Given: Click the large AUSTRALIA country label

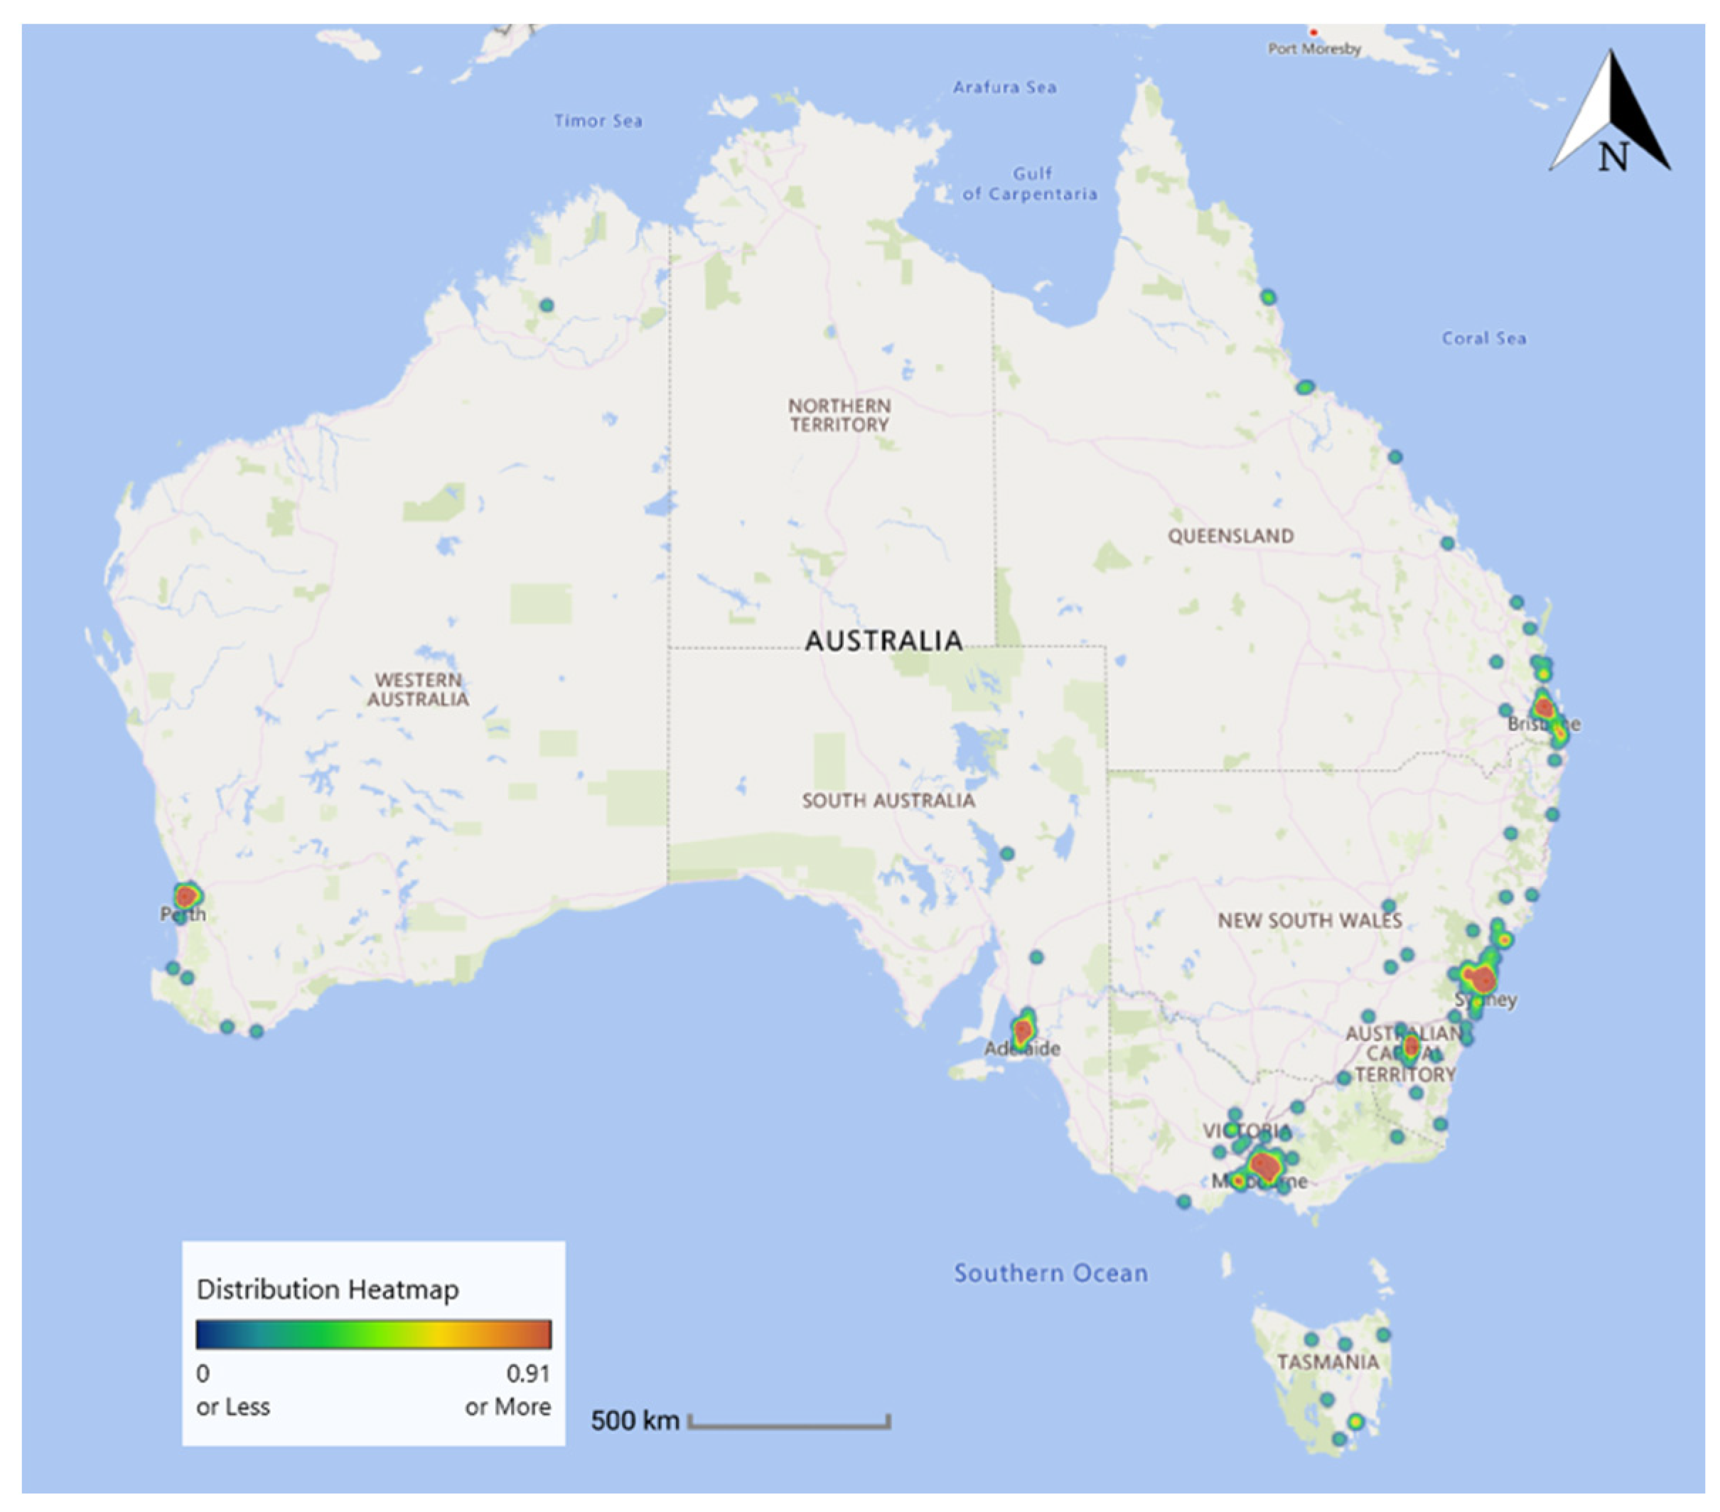Looking at the screenshot, I should tap(883, 641).
